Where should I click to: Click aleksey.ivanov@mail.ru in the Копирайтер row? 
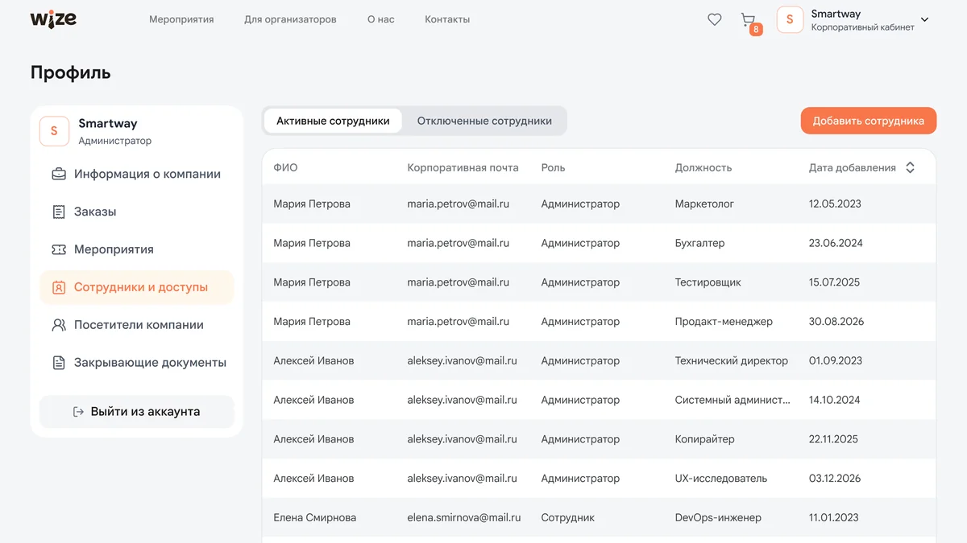pos(462,439)
